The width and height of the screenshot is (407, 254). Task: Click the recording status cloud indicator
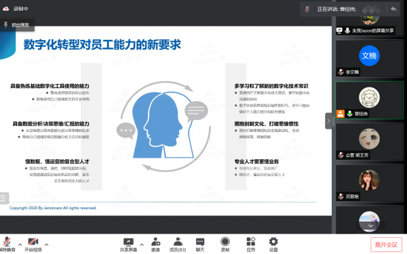(x=5, y=9)
